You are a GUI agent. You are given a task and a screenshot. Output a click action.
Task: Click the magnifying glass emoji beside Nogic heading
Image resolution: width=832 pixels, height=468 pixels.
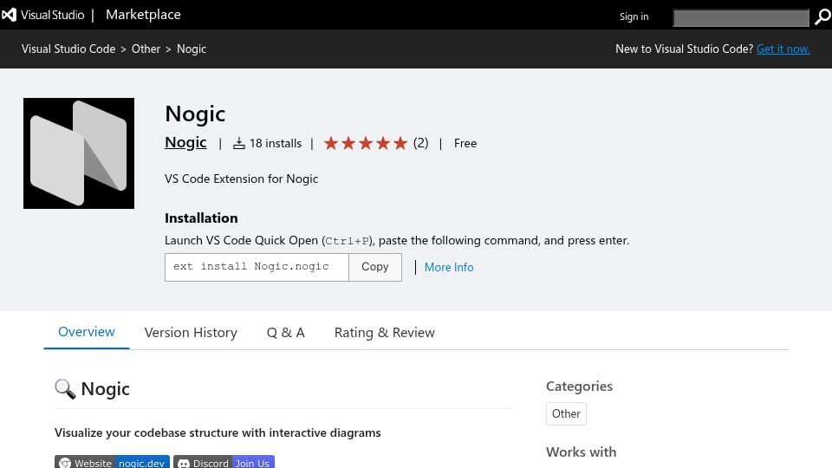pyautogui.click(x=65, y=389)
